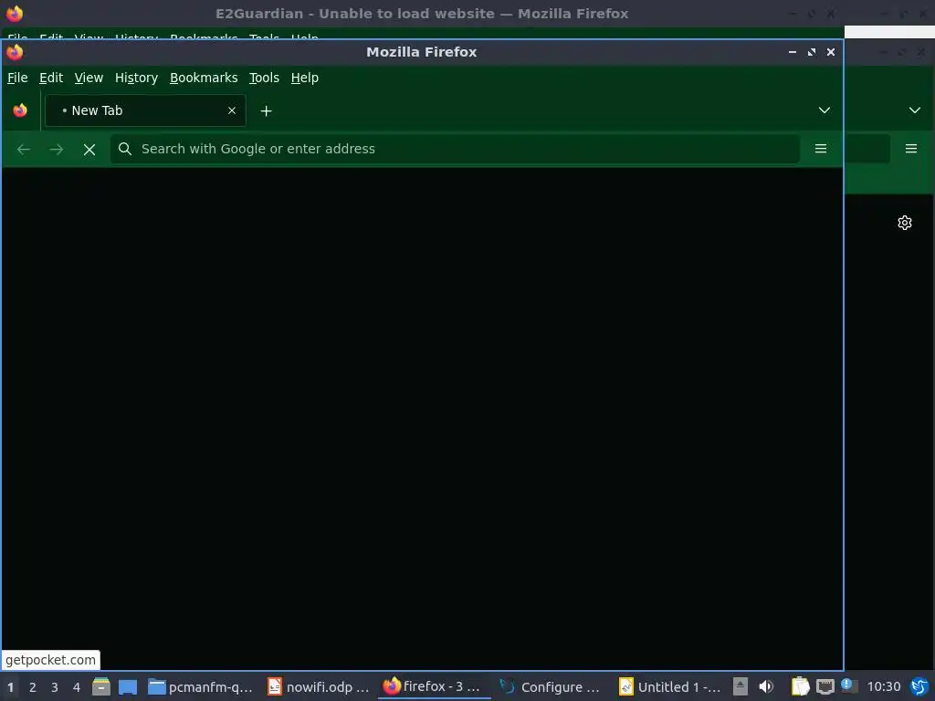This screenshot has width=935, height=701.
Task: Go forward one page
Action: click(56, 149)
